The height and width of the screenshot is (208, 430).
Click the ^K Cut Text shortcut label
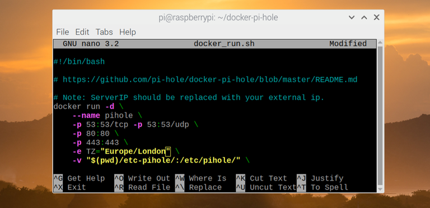point(261,178)
